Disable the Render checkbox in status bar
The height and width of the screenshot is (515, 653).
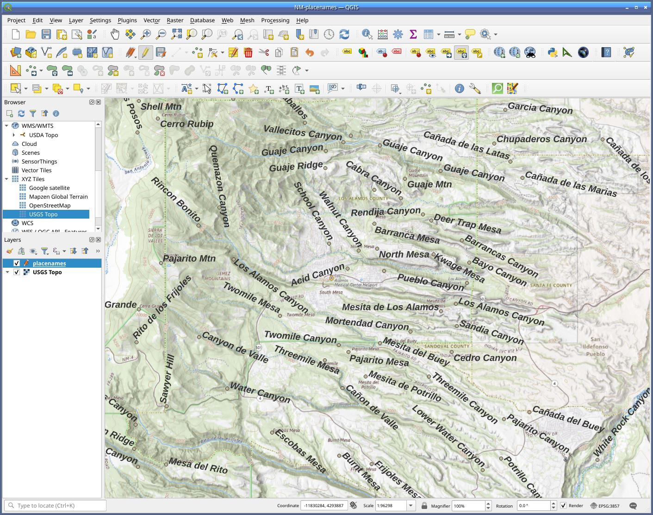click(x=563, y=506)
